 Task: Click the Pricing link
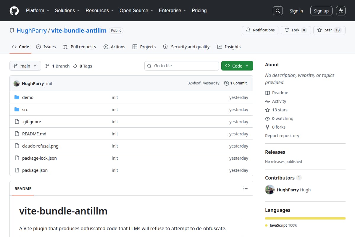[x=199, y=10]
